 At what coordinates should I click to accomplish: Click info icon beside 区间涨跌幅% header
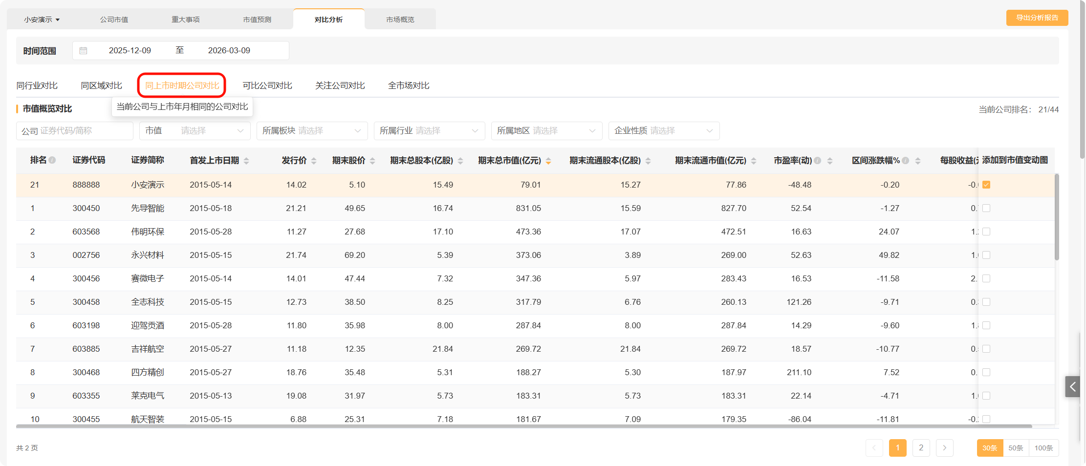(906, 160)
